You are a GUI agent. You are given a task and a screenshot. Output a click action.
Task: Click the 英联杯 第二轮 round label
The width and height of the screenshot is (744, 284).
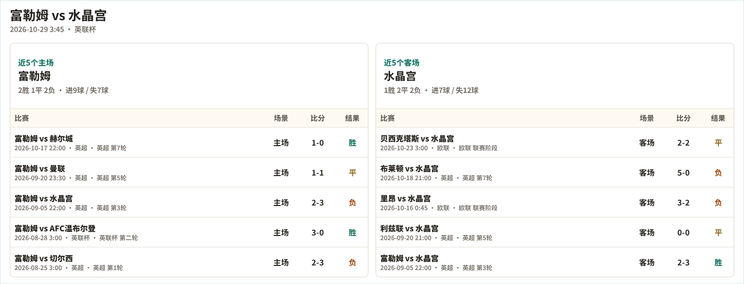click(118, 238)
